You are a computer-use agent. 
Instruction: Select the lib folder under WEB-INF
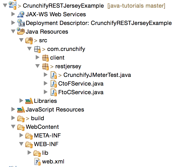pos(45,153)
